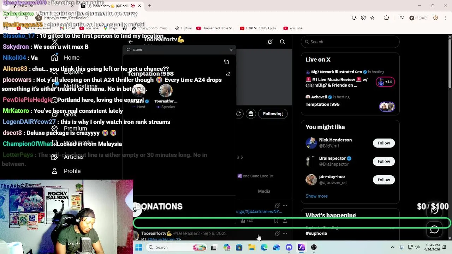Open chat bubble overlay icon
The image size is (452, 254).
click(x=434, y=230)
